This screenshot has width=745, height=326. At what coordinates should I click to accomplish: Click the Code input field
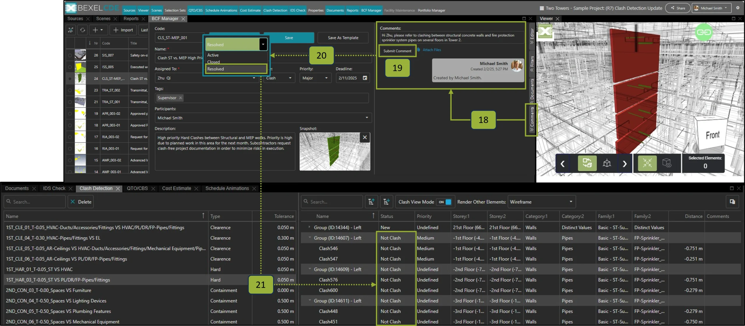click(180, 38)
